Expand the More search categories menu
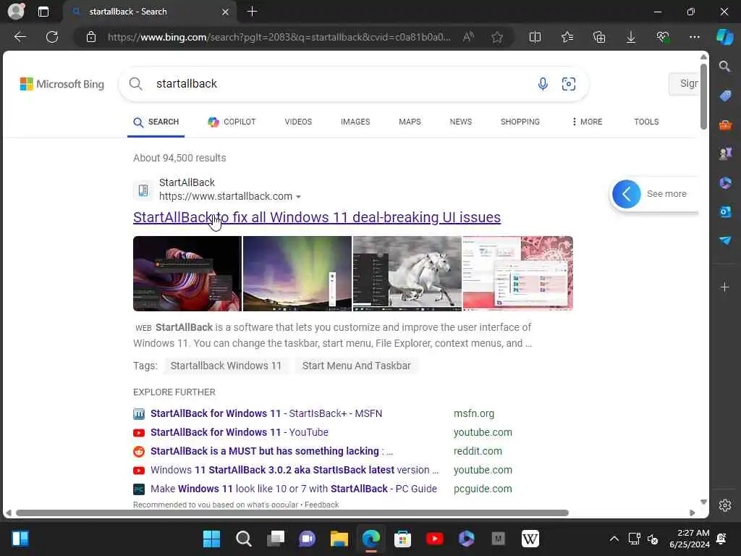The width and height of the screenshot is (741, 556). pos(586,122)
